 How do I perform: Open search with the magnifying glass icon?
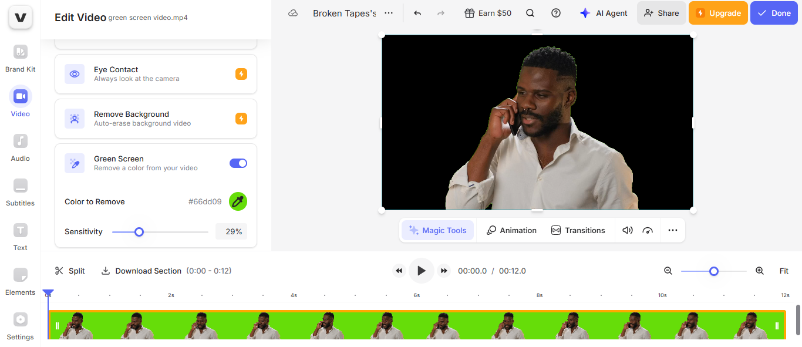(530, 12)
